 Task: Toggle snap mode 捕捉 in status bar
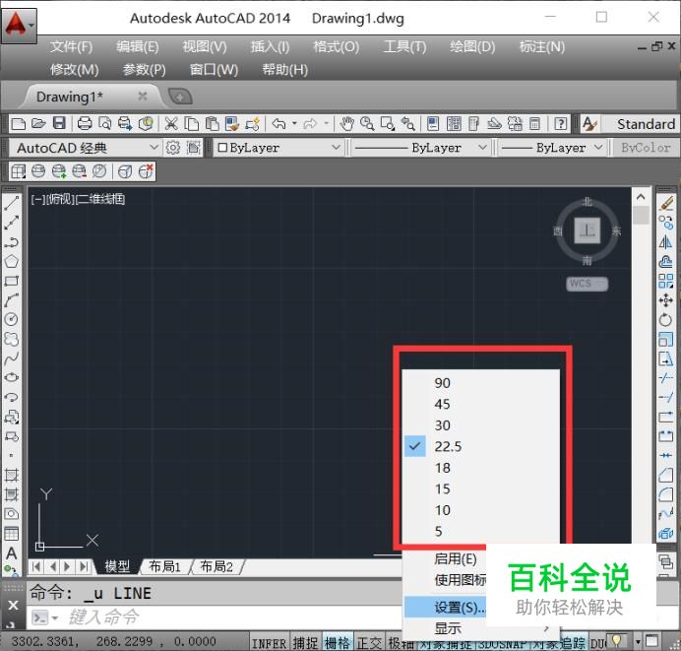click(x=305, y=643)
